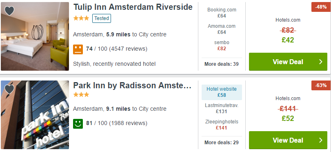Image resolution: width=331 pixels, height=152 pixels.
Task: Select Amoma.com £64 deal
Action: [222, 29]
